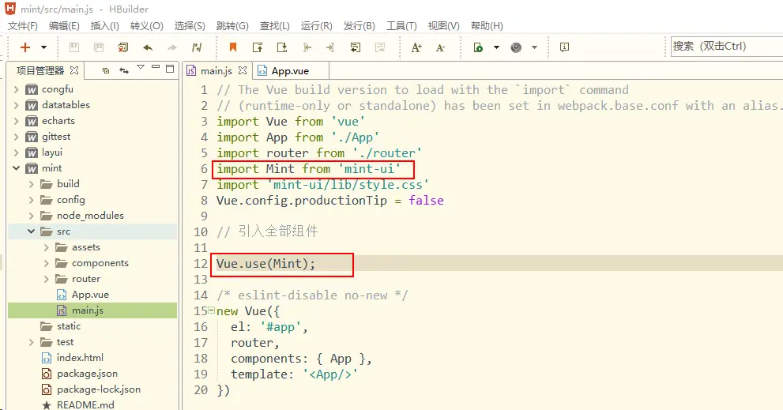Click the Save All toolbar icon
Image resolution: width=783 pixels, height=410 pixels.
99,47
